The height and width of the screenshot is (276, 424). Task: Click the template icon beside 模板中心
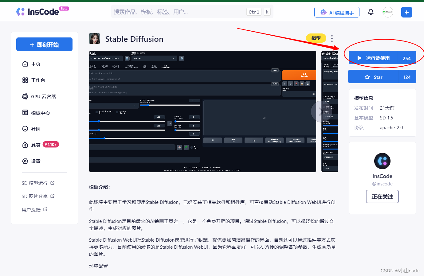25,112
